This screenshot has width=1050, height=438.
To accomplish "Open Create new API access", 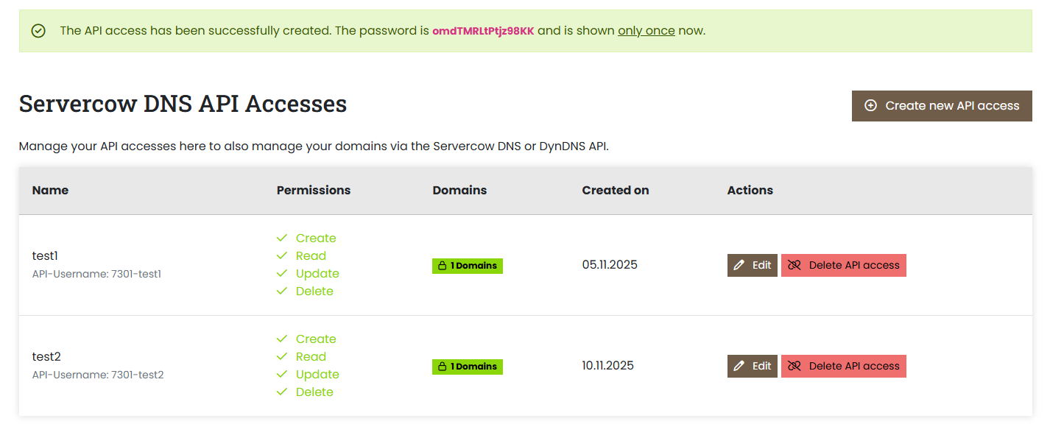I will tap(942, 105).
